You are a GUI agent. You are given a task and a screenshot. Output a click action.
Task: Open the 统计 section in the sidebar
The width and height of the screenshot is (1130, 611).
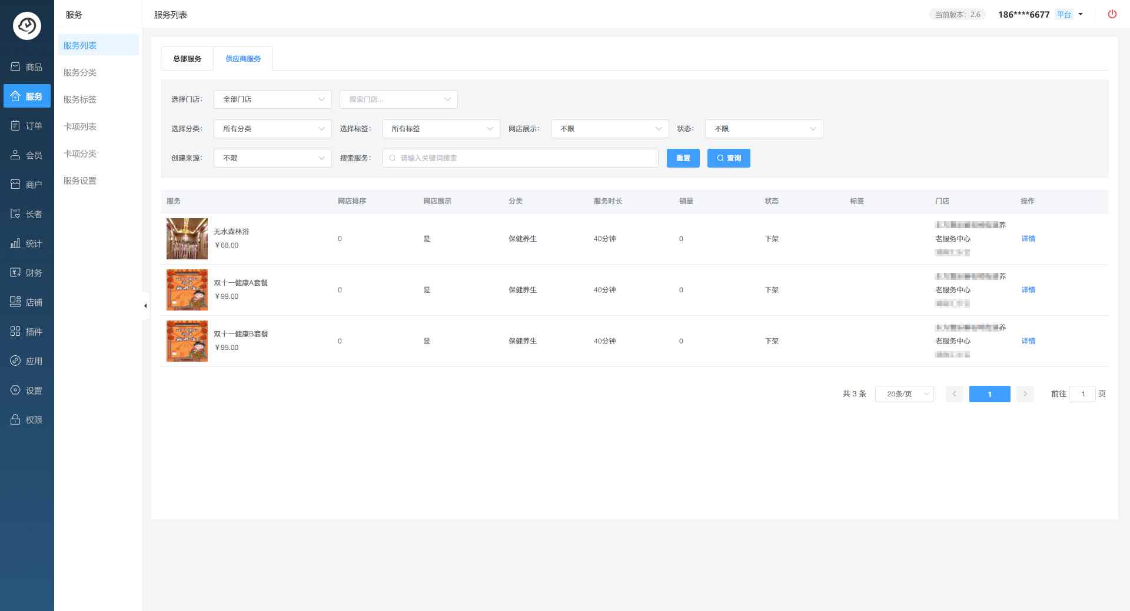27,243
